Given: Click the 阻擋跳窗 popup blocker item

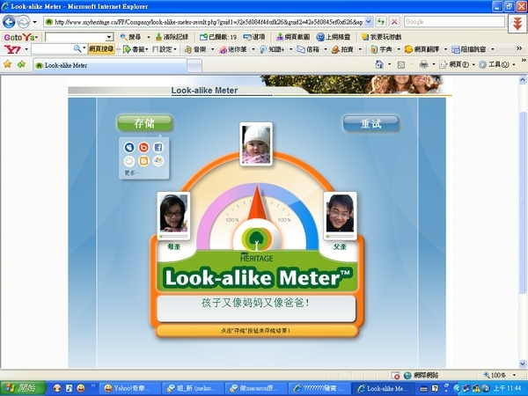Looking at the screenshot, I should click(x=469, y=49).
